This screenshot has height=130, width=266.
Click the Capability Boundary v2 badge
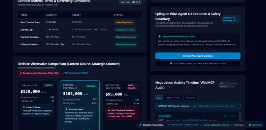tap(231, 19)
